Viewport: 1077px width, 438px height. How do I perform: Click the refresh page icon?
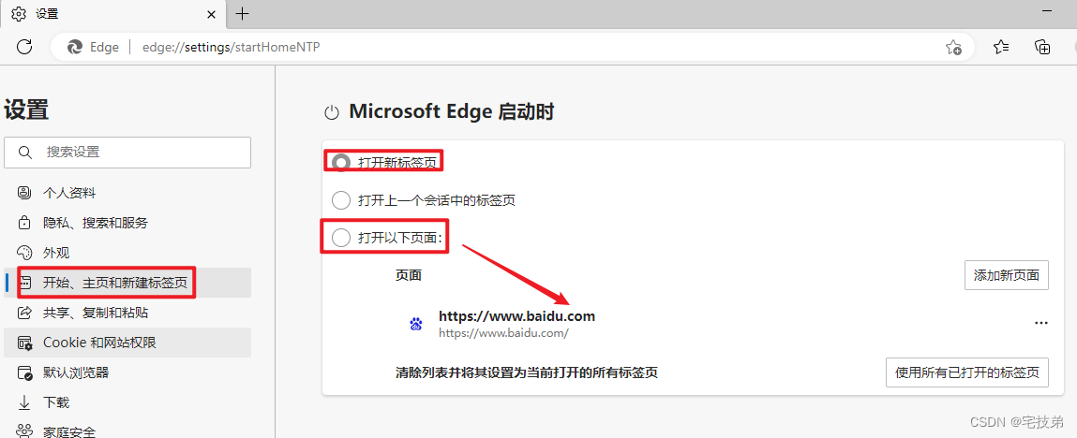click(24, 48)
